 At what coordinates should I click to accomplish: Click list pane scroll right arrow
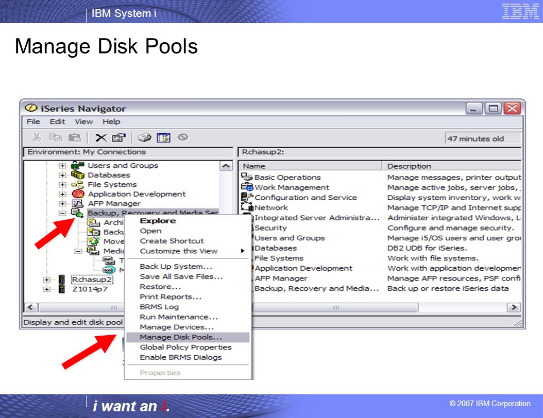514,307
